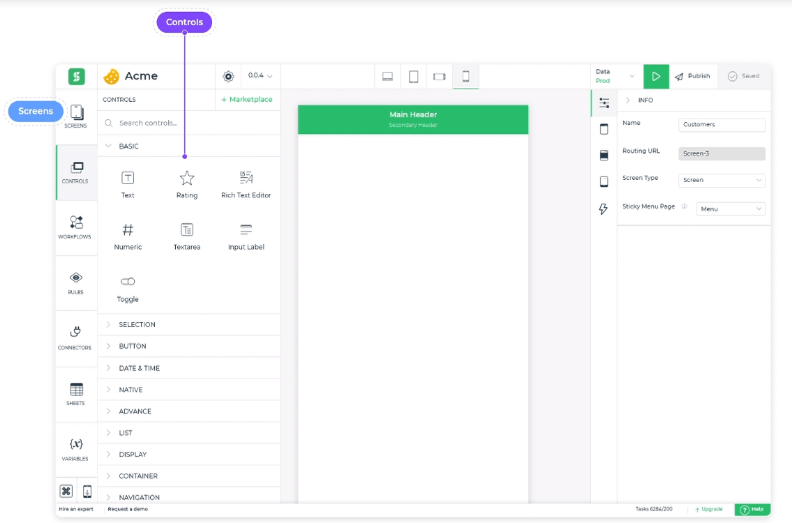Screen dimensions: 792x523
Task: Open the Screen Type dropdown
Action: [722, 180]
